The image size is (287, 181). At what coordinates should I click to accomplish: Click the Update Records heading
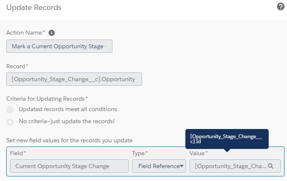34,7
